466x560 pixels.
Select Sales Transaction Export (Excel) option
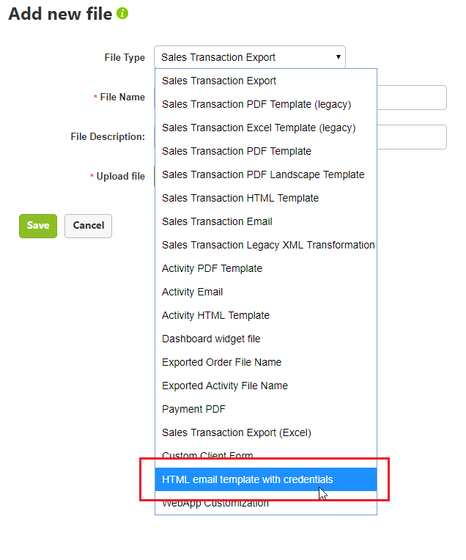(236, 432)
